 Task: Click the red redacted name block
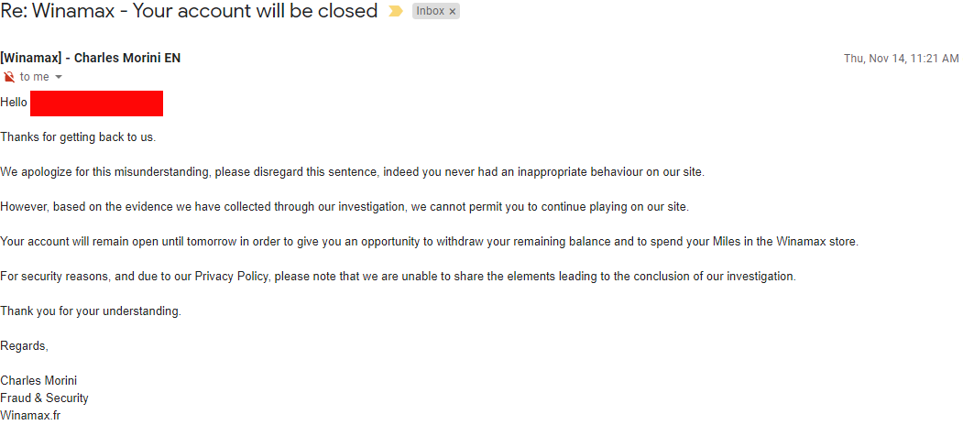(96, 103)
